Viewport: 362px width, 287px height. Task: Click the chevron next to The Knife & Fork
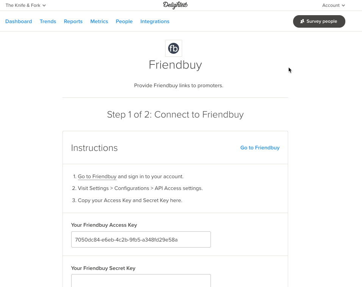coord(44,6)
